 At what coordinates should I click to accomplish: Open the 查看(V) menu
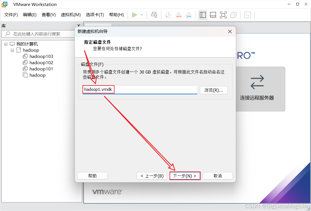coord(48,15)
